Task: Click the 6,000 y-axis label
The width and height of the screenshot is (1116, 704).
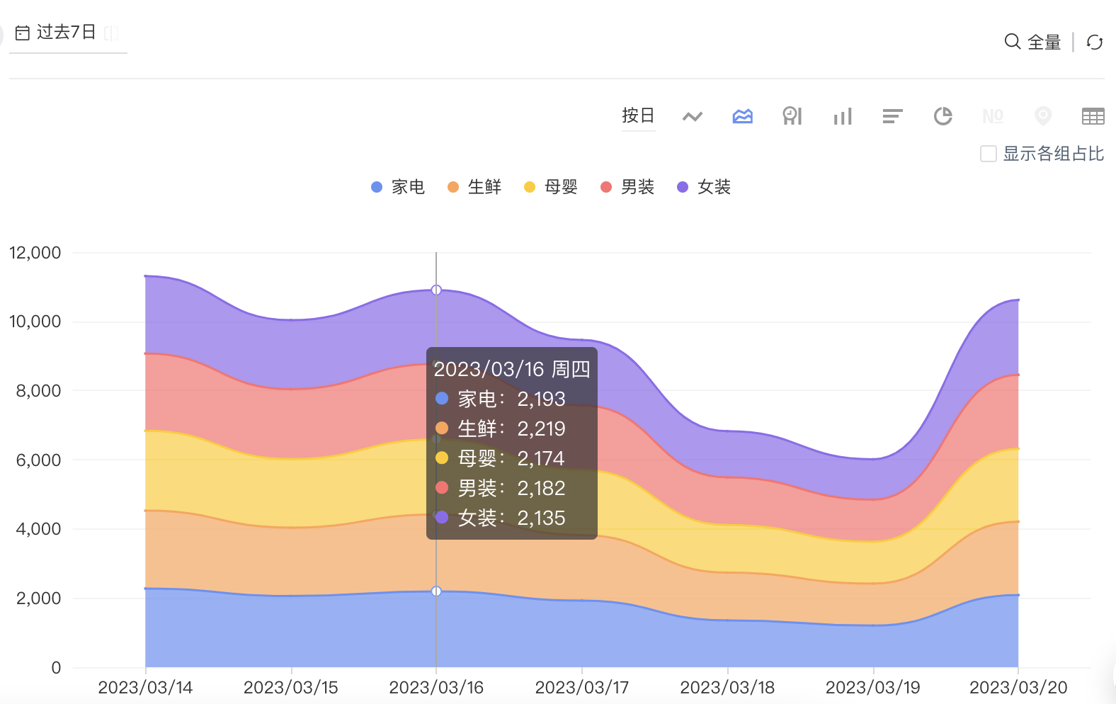Action: click(x=39, y=460)
